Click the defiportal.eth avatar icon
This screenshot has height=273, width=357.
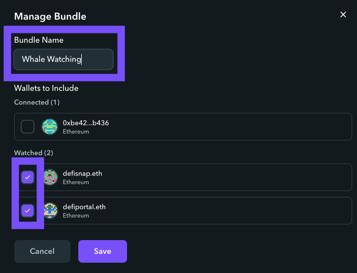[50, 211]
